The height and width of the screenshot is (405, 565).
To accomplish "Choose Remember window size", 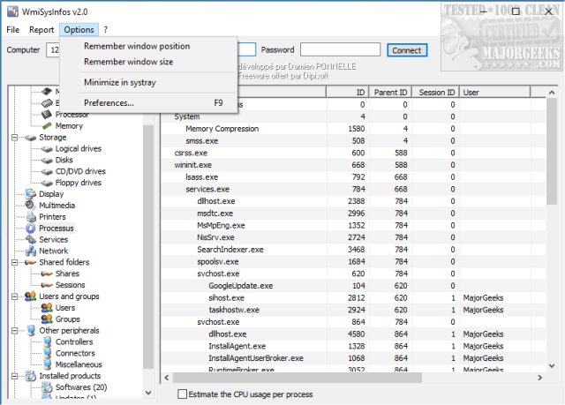I will [x=148, y=62].
